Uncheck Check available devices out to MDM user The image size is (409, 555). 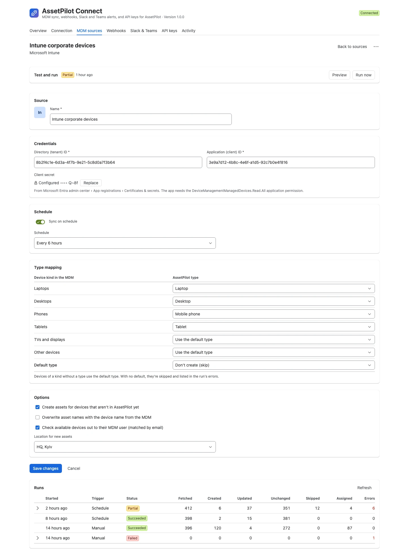(37, 428)
